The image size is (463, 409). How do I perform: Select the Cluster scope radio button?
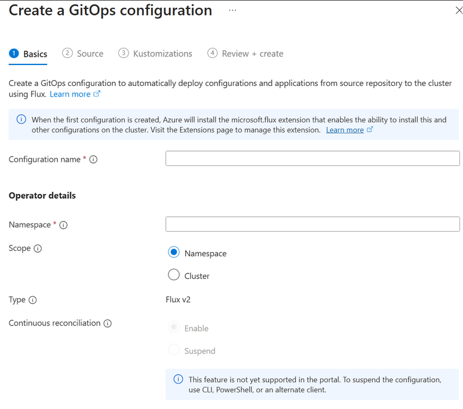174,275
